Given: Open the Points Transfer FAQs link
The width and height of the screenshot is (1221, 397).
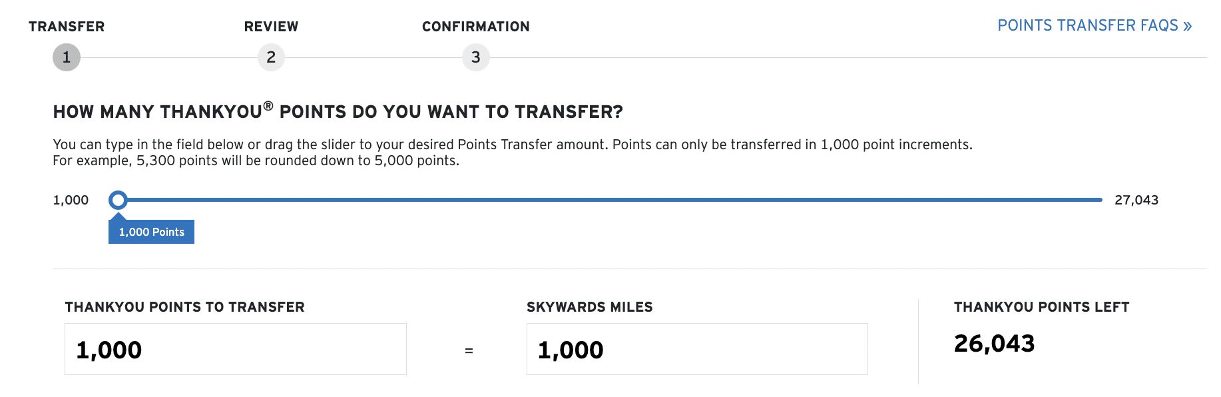Looking at the screenshot, I should (1094, 26).
